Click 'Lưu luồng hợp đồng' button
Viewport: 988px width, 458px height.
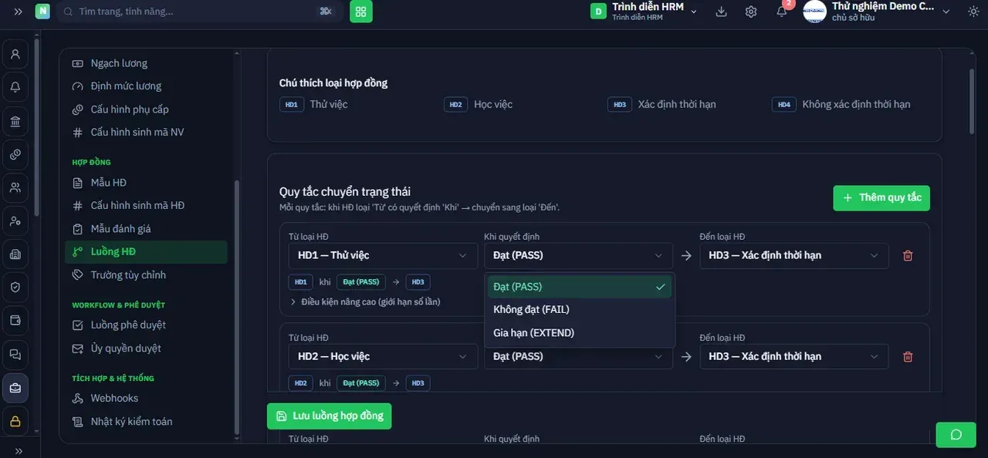pyautogui.click(x=330, y=416)
